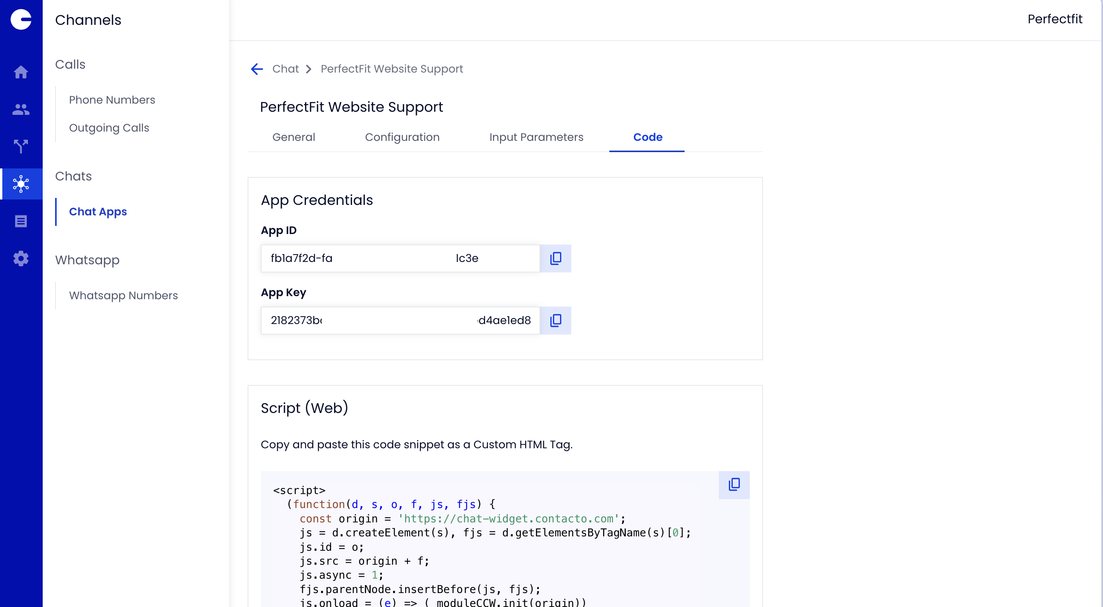Viewport: 1103px width, 607px height.
Task: Switch to the General tab
Action: click(294, 137)
